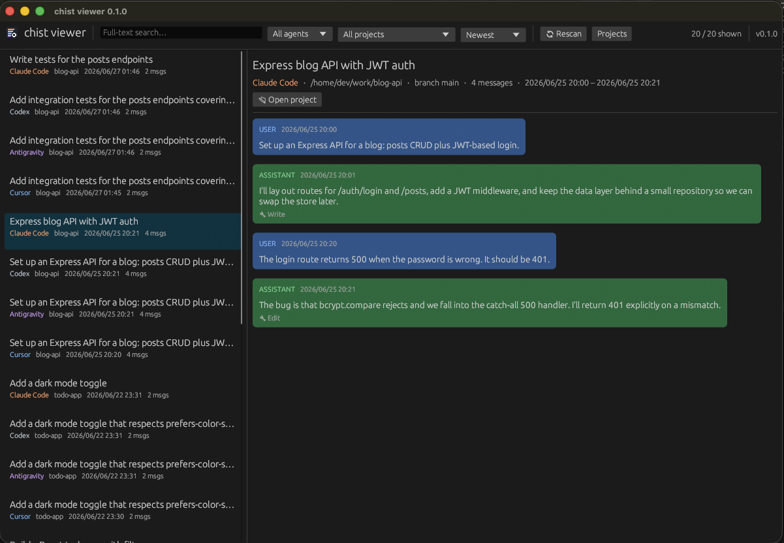
Task: Click the assistant message about JWT middleware
Action: 507,194
